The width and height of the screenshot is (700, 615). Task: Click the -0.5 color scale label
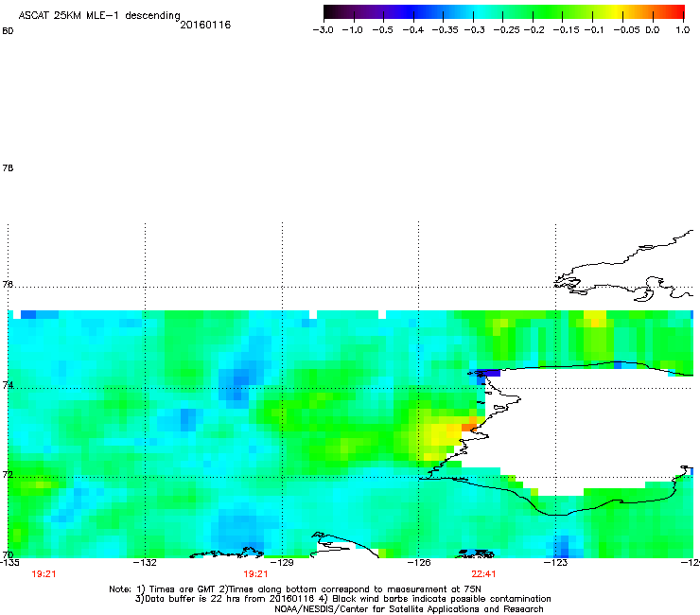point(382,30)
